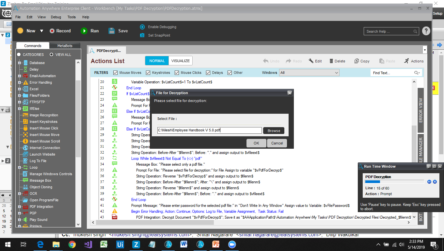The width and height of the screenshot is (444, 251).
Task: Select the Insert Mouse Click icon
Action: tap(25, 128)
